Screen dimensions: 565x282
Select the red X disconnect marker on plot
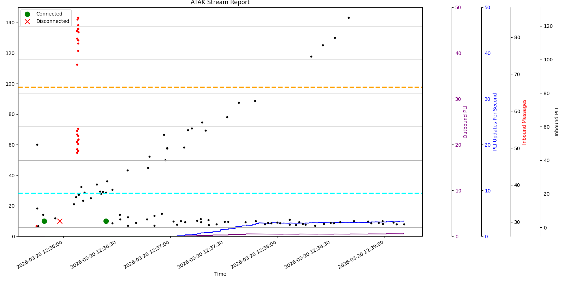60,221
